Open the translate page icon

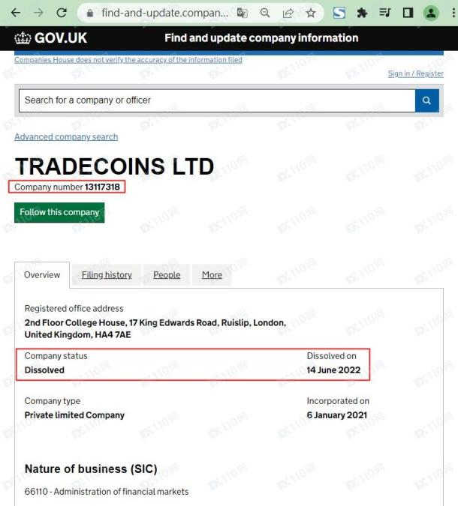pos(242,13)
